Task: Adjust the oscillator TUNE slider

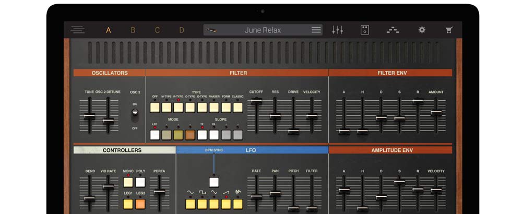Action: [x=89, y=116]
